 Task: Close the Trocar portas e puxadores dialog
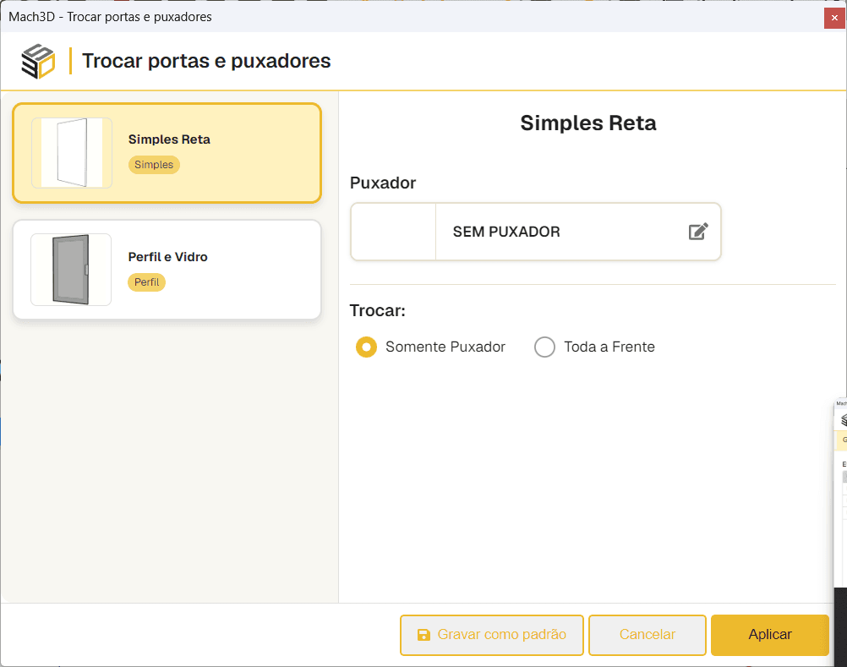coord(834,18)
